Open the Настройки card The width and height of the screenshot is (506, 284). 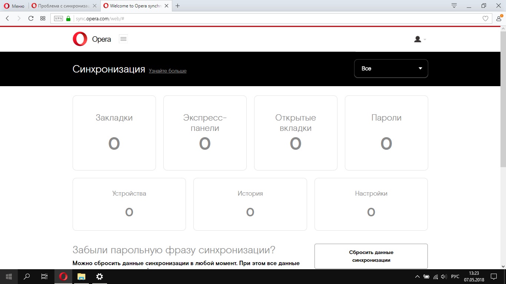[371, 204]
